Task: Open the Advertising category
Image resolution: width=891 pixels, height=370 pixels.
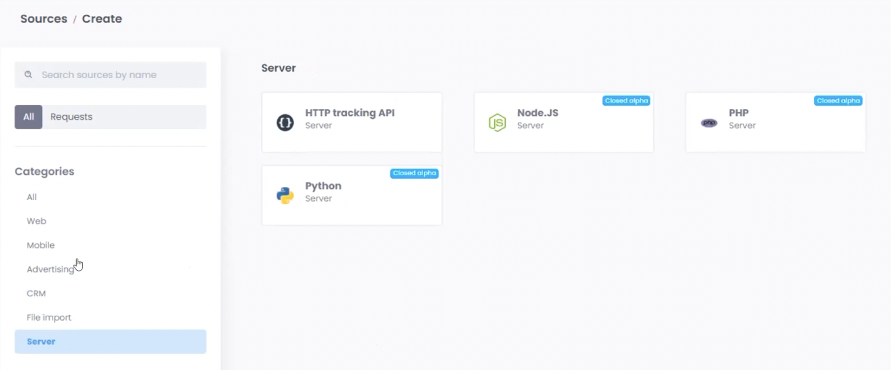Action: [50, 269]
